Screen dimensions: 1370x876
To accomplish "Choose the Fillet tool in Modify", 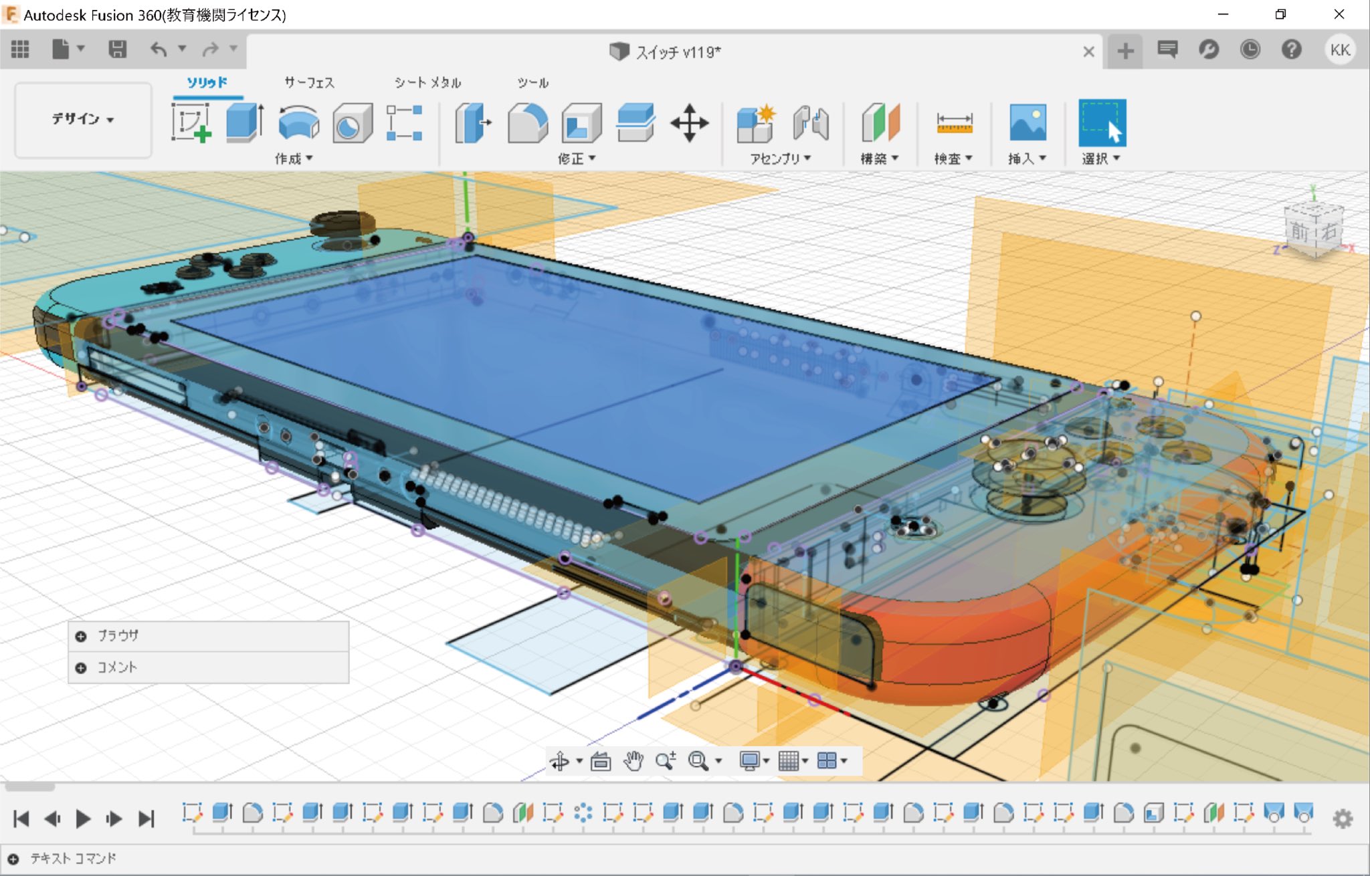I will (x=527, y=122).
